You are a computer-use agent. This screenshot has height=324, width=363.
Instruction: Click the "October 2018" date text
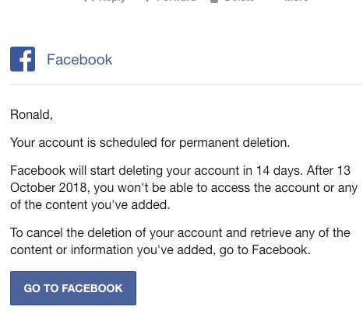tap(50, 188)
